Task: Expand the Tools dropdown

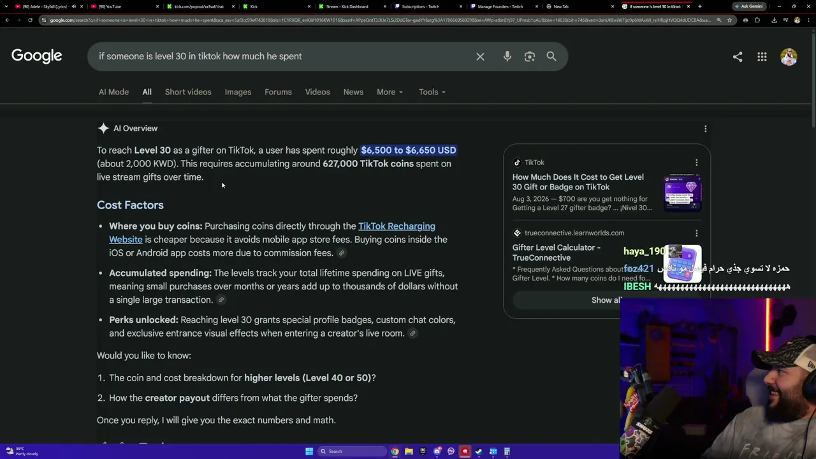Action: pyautogui.click(x=432, y=92)
